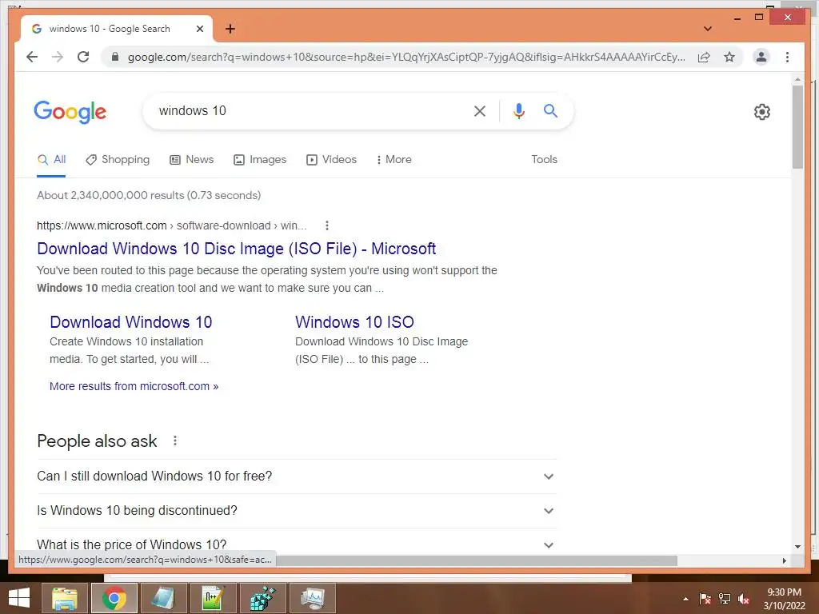
Task: Click 'More results from microsoft.com »'
Action: point(134,386)
